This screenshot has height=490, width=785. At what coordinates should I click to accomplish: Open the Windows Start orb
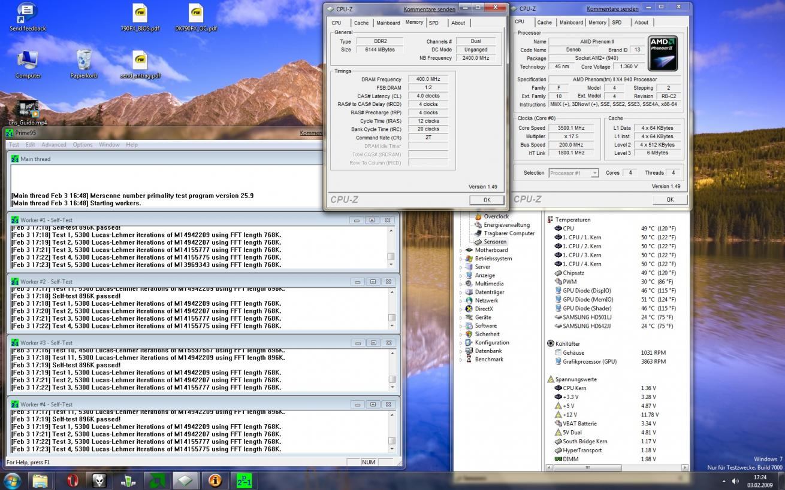[12, 480]
